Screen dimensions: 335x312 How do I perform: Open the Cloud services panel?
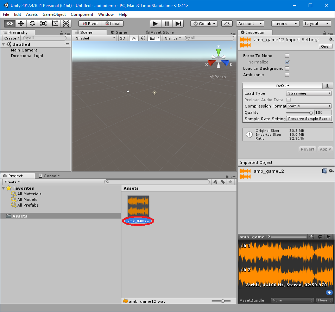click(227, 24)
